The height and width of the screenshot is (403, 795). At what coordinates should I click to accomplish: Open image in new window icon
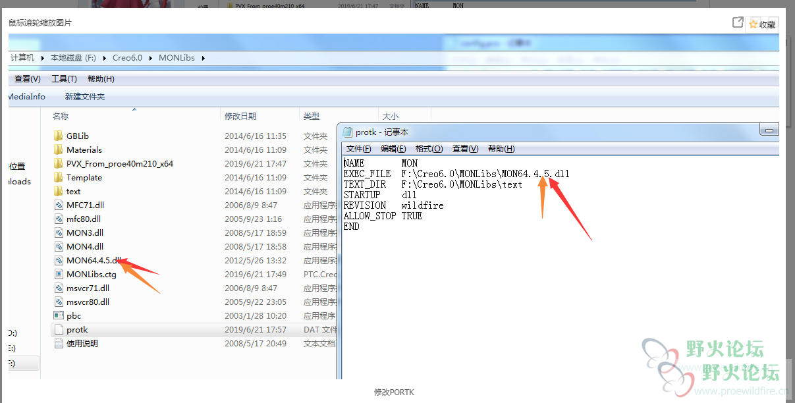[x=738, y=22]
